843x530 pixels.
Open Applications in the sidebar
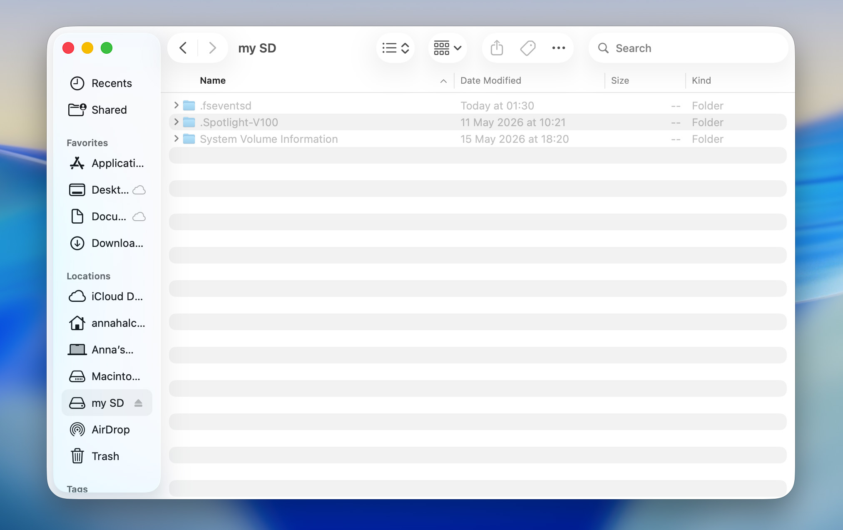(107, 163)
